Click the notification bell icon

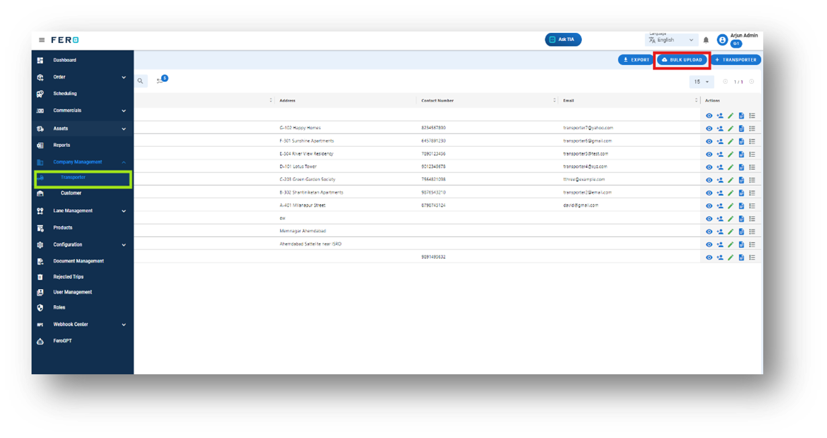click(706, 40)
